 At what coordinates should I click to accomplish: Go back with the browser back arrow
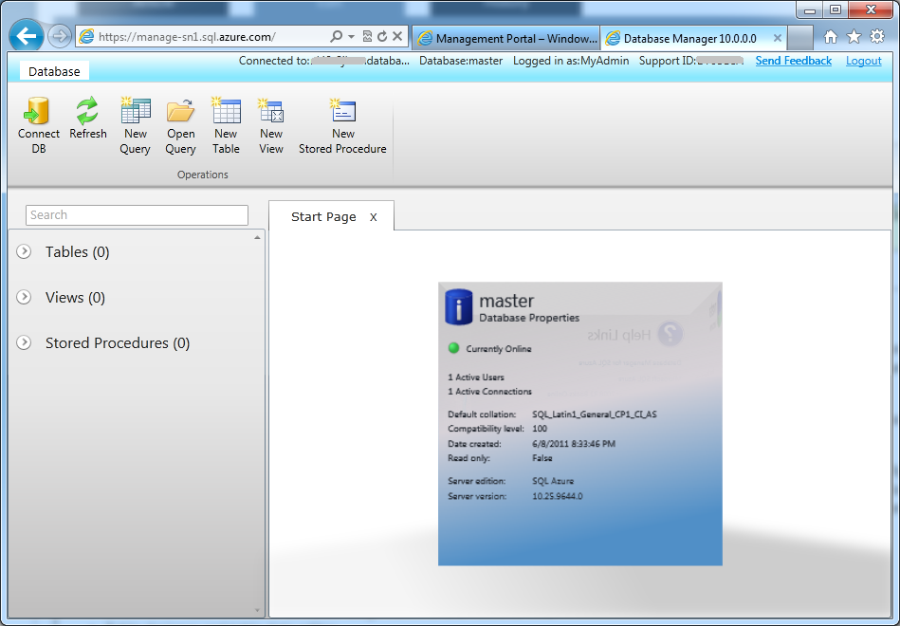click(27, 37)
